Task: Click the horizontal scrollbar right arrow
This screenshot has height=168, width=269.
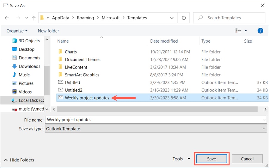Action: (265, 109)
